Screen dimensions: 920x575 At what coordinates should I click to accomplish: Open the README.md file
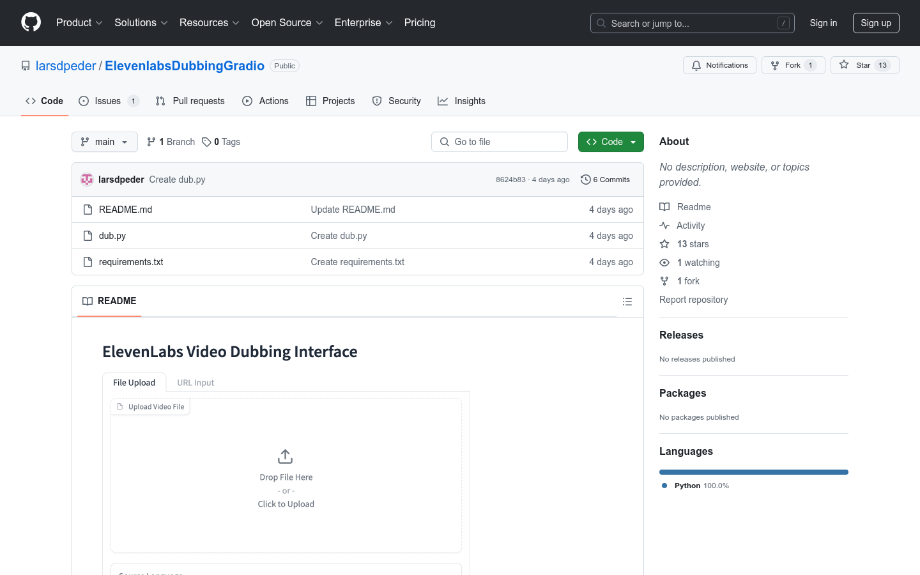125,210
